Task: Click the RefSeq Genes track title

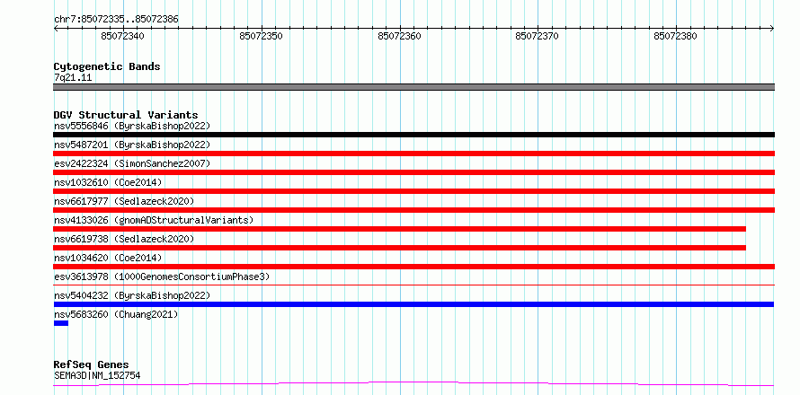Action: pos(92,365)
